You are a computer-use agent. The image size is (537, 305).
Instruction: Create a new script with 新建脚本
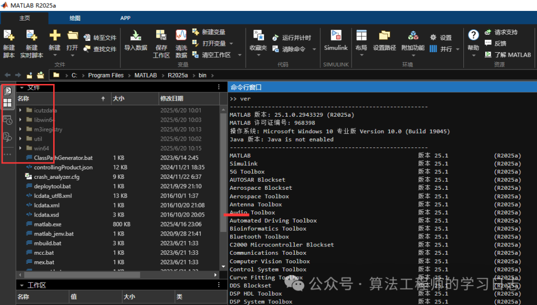click(8, 44)
